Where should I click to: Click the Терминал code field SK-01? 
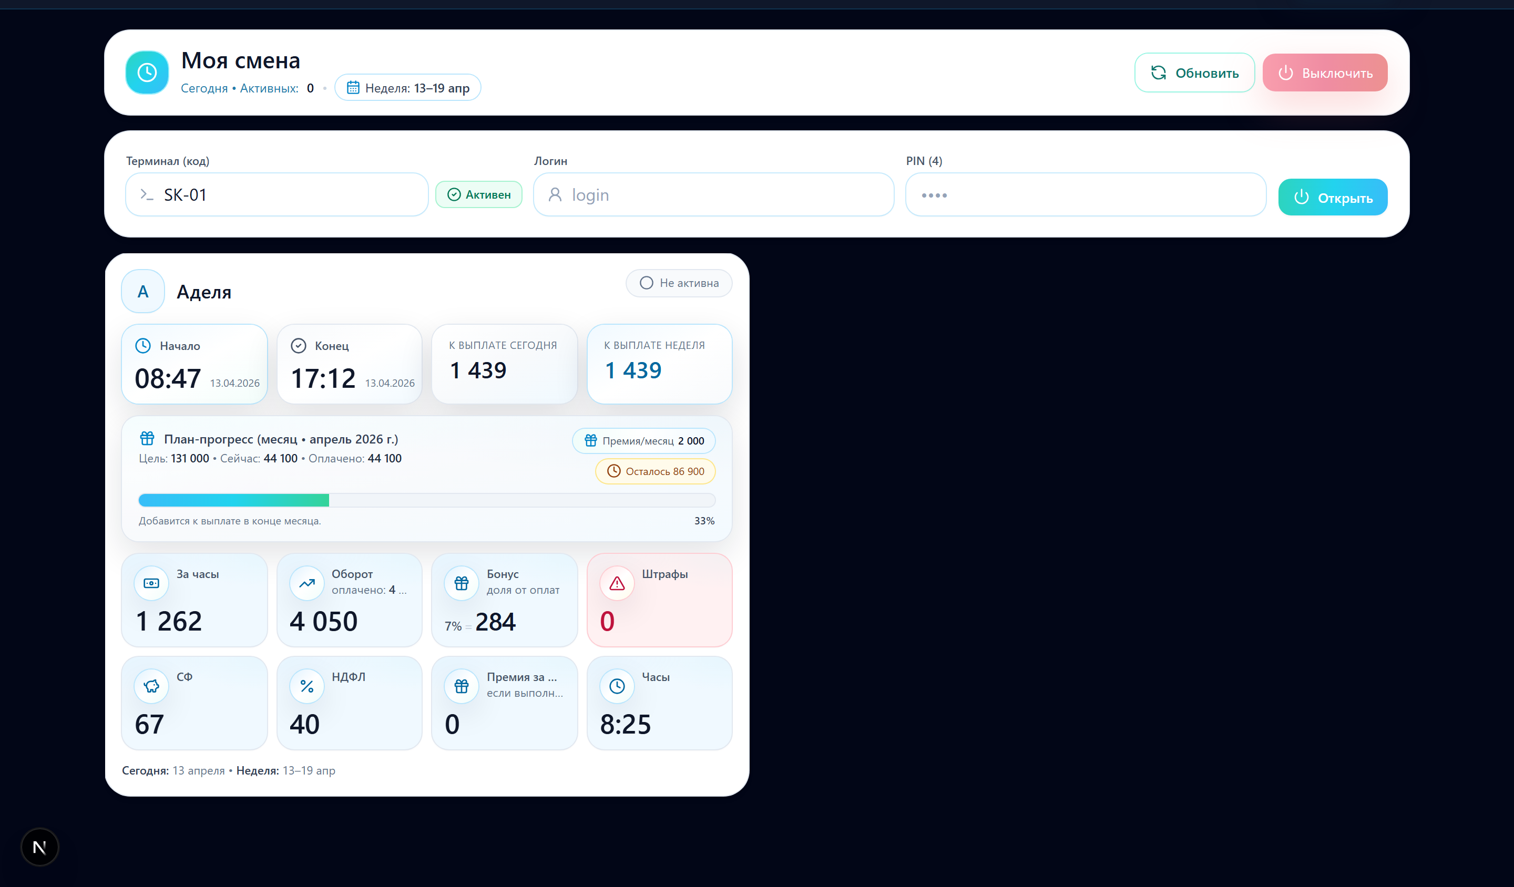pyautogui.click(x=277, y=194)
